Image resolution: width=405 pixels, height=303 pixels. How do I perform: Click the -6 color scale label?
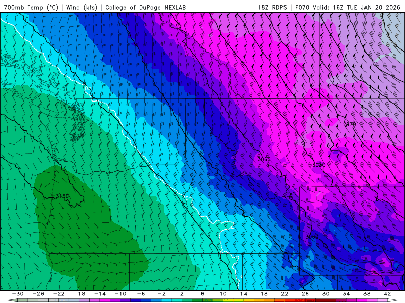pyautogui.click(x=141, y=294)
